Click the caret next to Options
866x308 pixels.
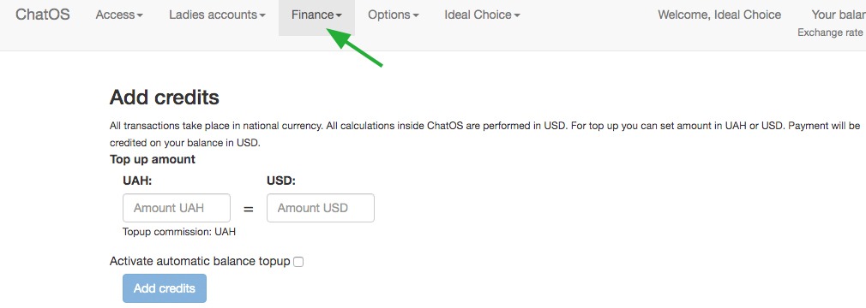(415, 16)
